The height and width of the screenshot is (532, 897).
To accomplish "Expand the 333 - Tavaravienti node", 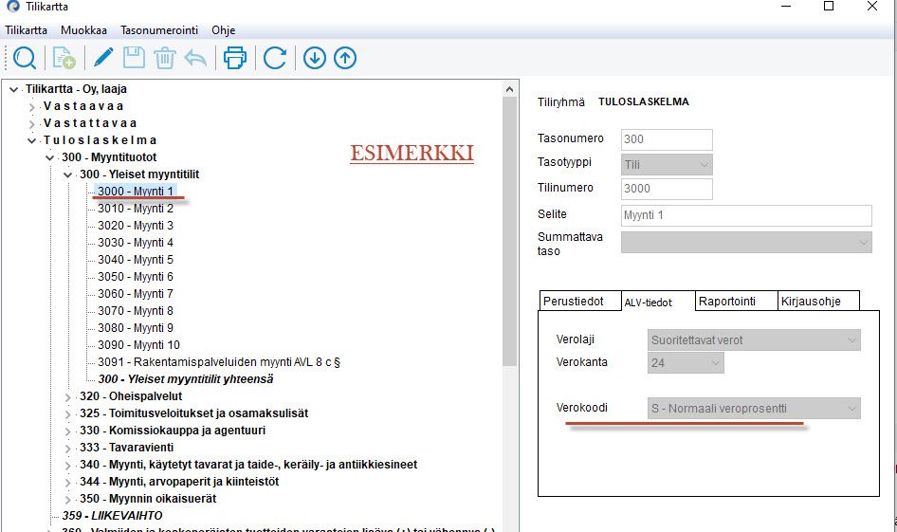I will click(68, 449).
